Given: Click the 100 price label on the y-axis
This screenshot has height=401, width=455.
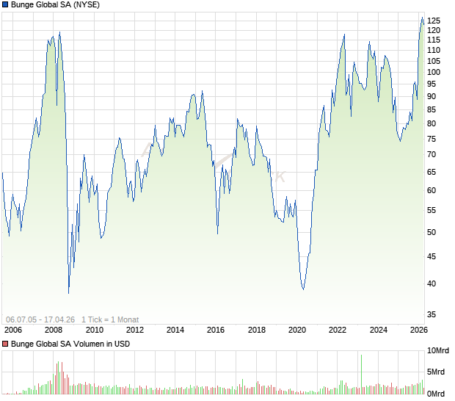Looking at the screenshot, I should (x=434, y=72).
